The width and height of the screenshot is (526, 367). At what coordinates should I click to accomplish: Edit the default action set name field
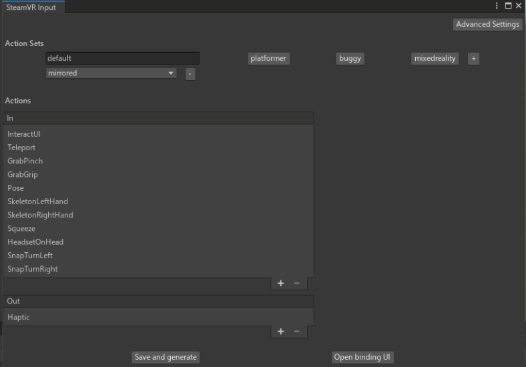[x=122, y=58]
